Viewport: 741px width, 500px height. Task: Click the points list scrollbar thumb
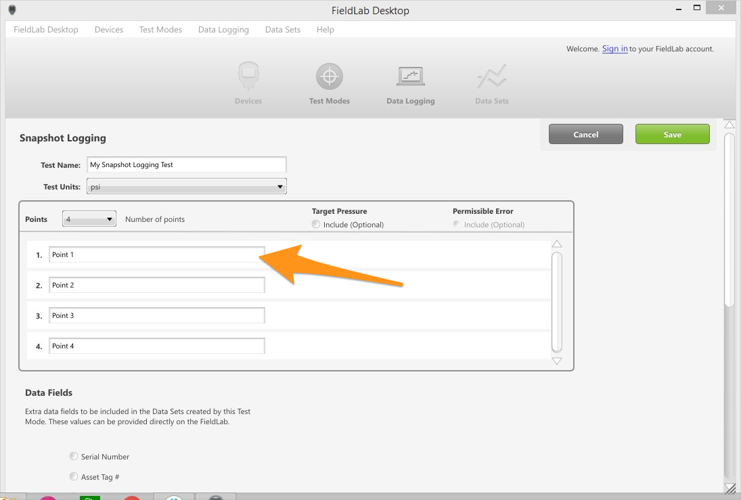[x=557, y=302]
